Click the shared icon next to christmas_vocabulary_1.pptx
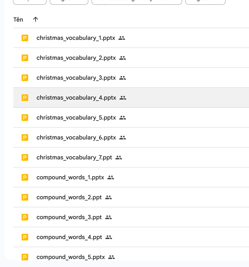This screenshot has height=267, width=249. point(122,38)
